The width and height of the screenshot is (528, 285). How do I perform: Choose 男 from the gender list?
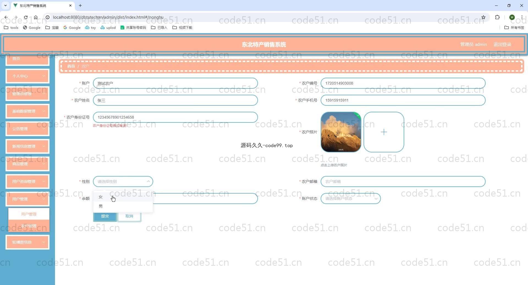[x=123, y=206]
